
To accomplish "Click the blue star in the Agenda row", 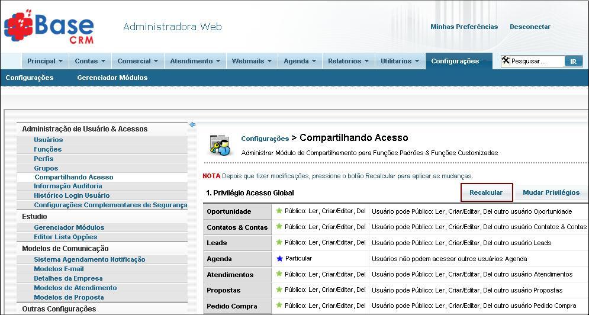I will click(x=279, y=259).
